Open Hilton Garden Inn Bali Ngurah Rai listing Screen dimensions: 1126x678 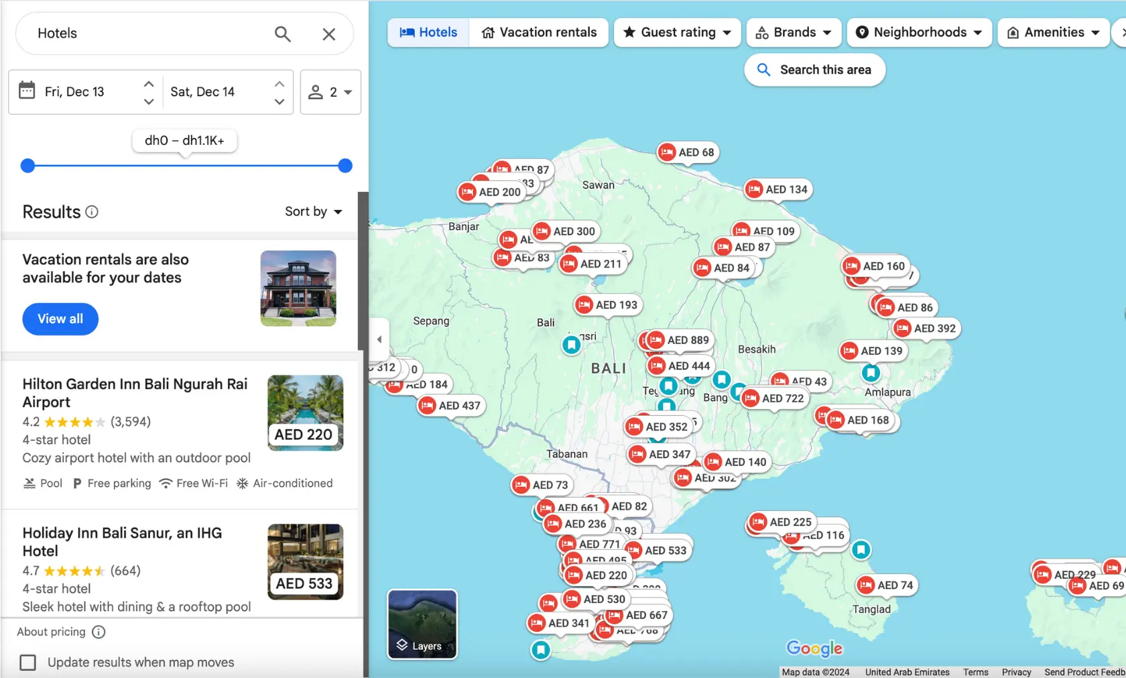click(135, 393)
